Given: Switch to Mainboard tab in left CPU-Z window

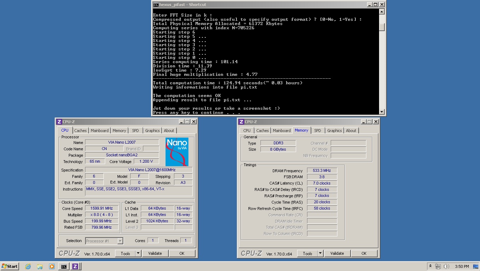Looking at the screenshot, I should pos(100,131).
